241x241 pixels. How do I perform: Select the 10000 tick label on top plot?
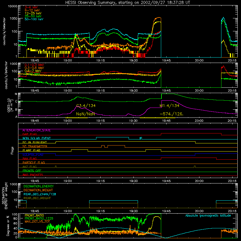pyautogui.click(x=13, y=6)
